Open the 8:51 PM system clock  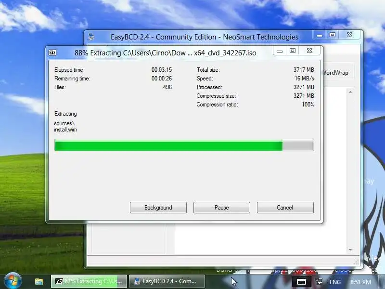pyautogui.click(x=360, y=282)
